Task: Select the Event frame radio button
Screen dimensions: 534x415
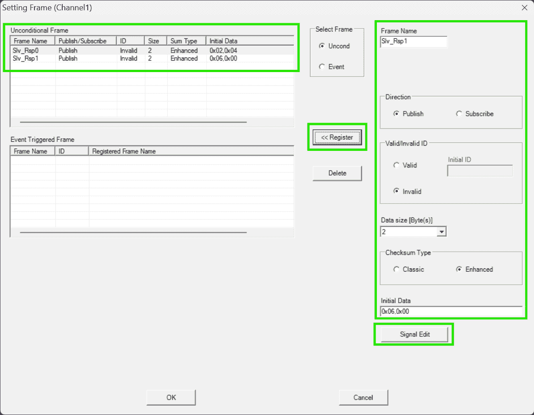Action: pyautogui.click(x=322, y=67)
